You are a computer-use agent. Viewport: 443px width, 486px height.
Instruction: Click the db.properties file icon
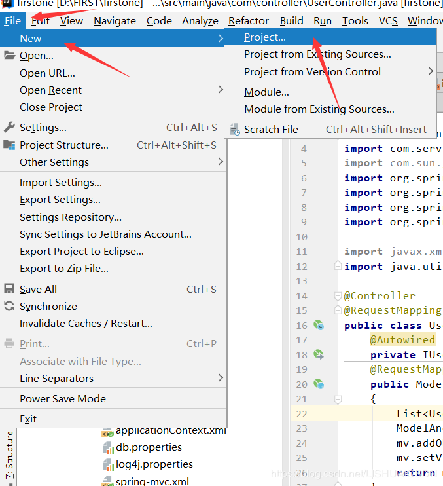click(109, 448)
